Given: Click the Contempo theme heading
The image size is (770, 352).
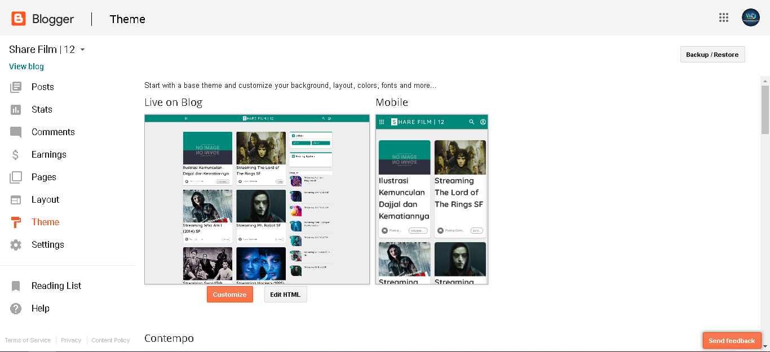Looking at the screenshot, I should click(169, 338).
